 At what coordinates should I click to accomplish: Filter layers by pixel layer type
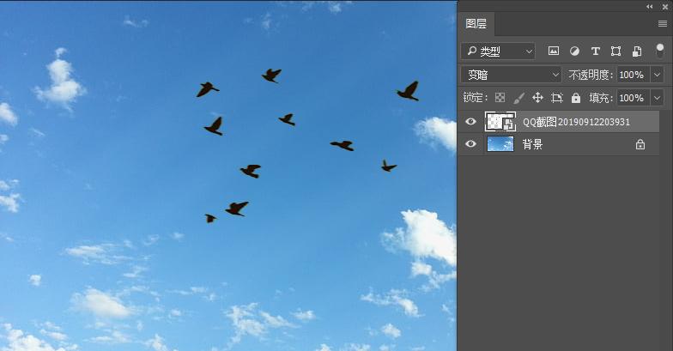pyautogui.click(x=554, y=51)
